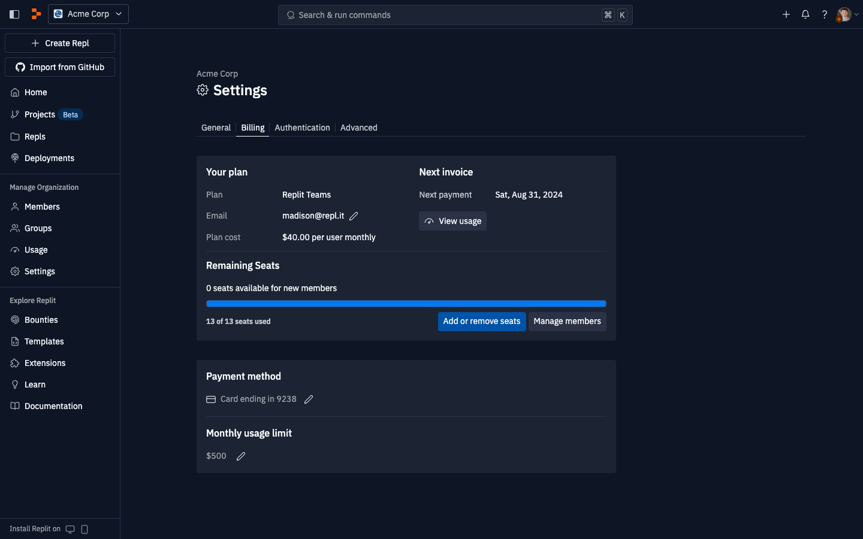Click the '$500' usage limit value
The image size is (863, 539).
click(216, 456)
